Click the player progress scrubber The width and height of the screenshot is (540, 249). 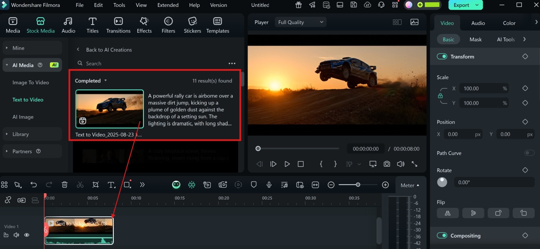click(x=258, y=149)
